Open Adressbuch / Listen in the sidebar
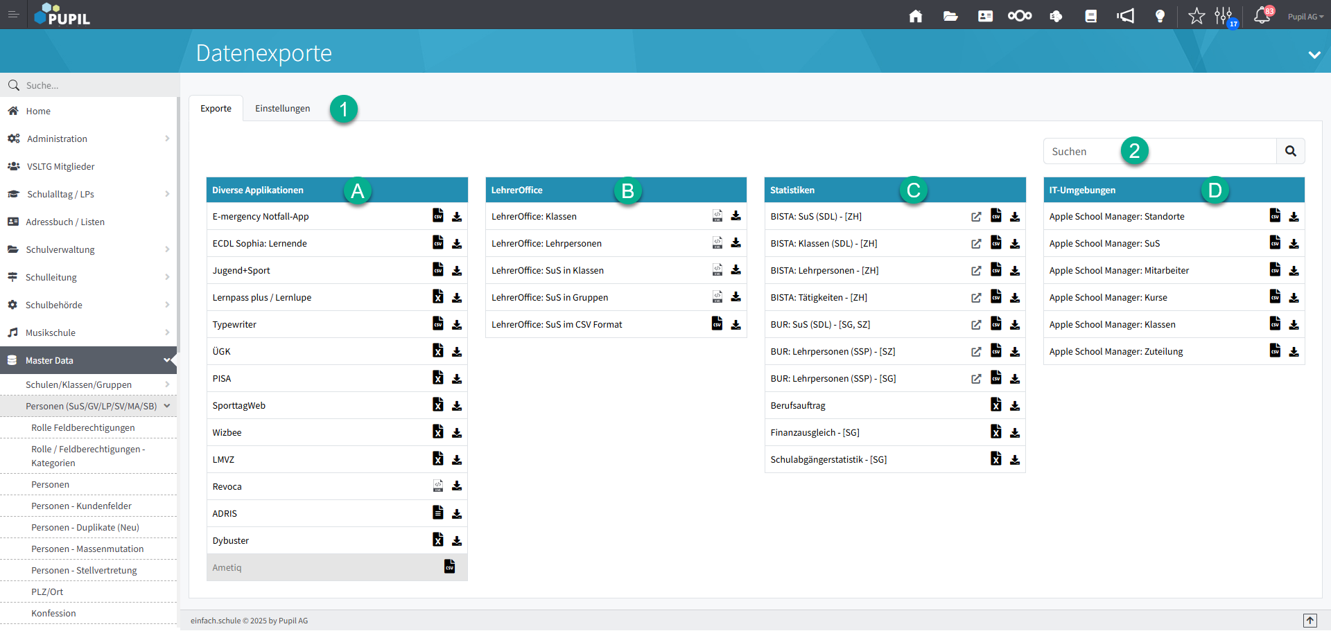Screen dimensions: 1331x631 click(88, 222)
